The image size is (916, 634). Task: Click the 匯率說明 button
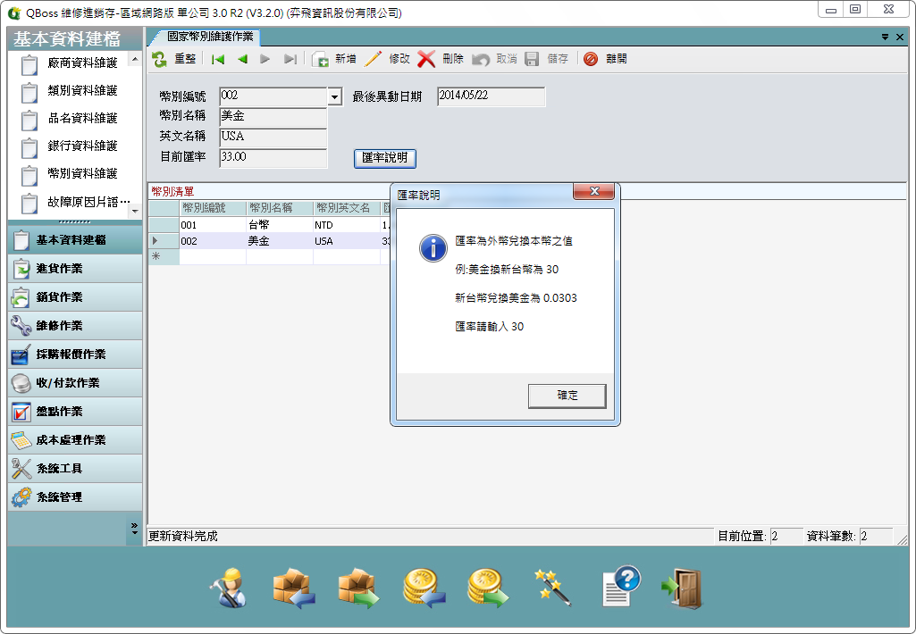385,158
